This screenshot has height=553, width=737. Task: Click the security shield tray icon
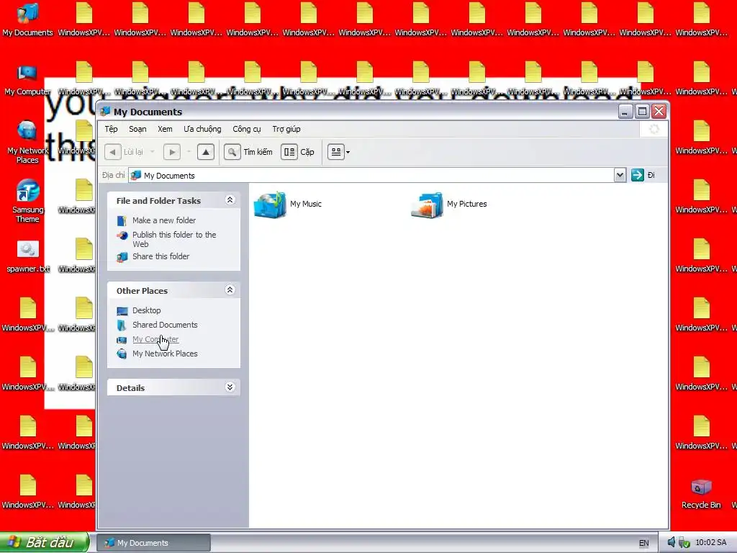684,543
